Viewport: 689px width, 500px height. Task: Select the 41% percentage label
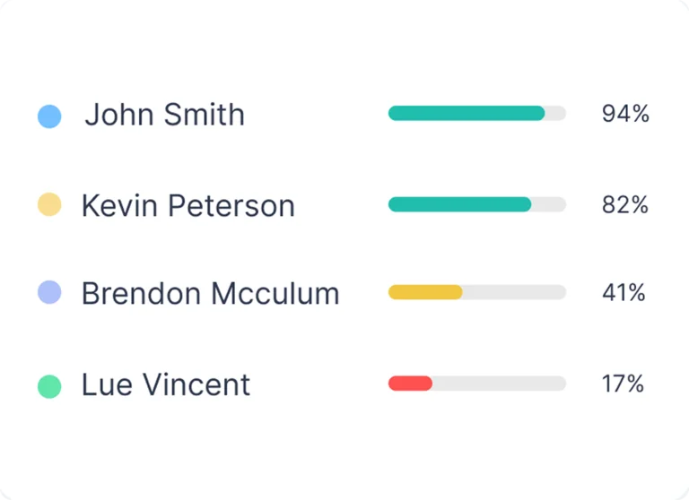point(624,293)
